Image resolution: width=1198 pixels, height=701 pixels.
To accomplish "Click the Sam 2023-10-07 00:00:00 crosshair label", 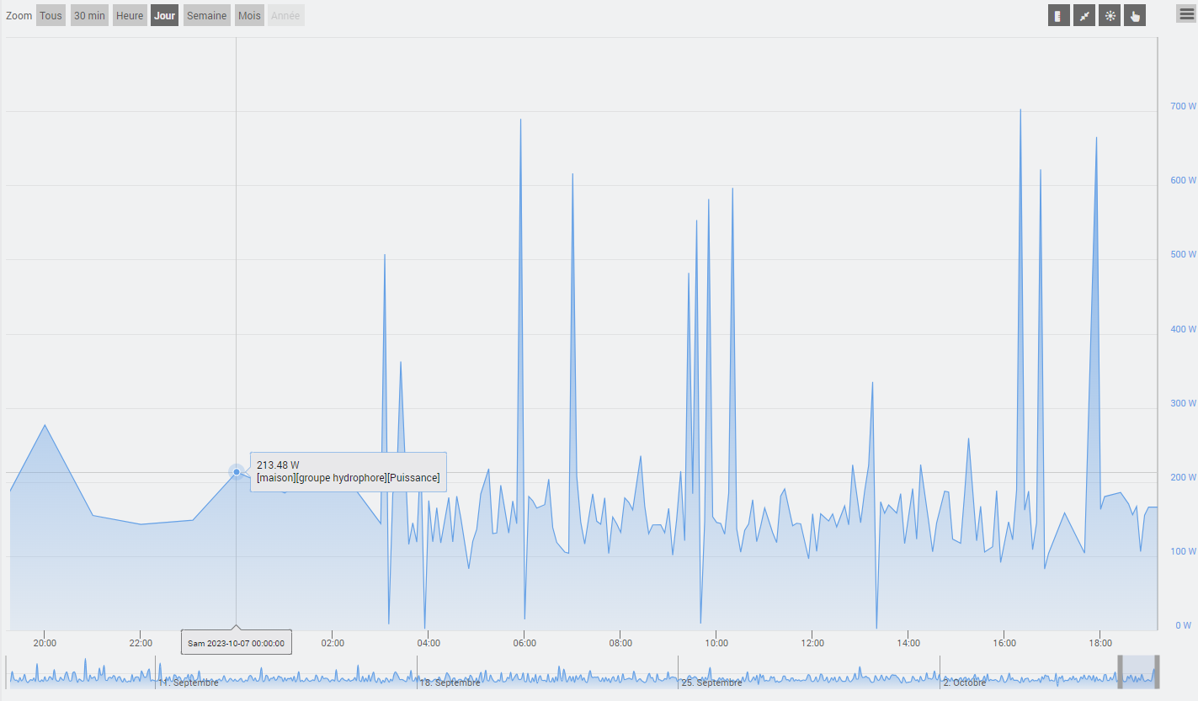I will 237,643.
